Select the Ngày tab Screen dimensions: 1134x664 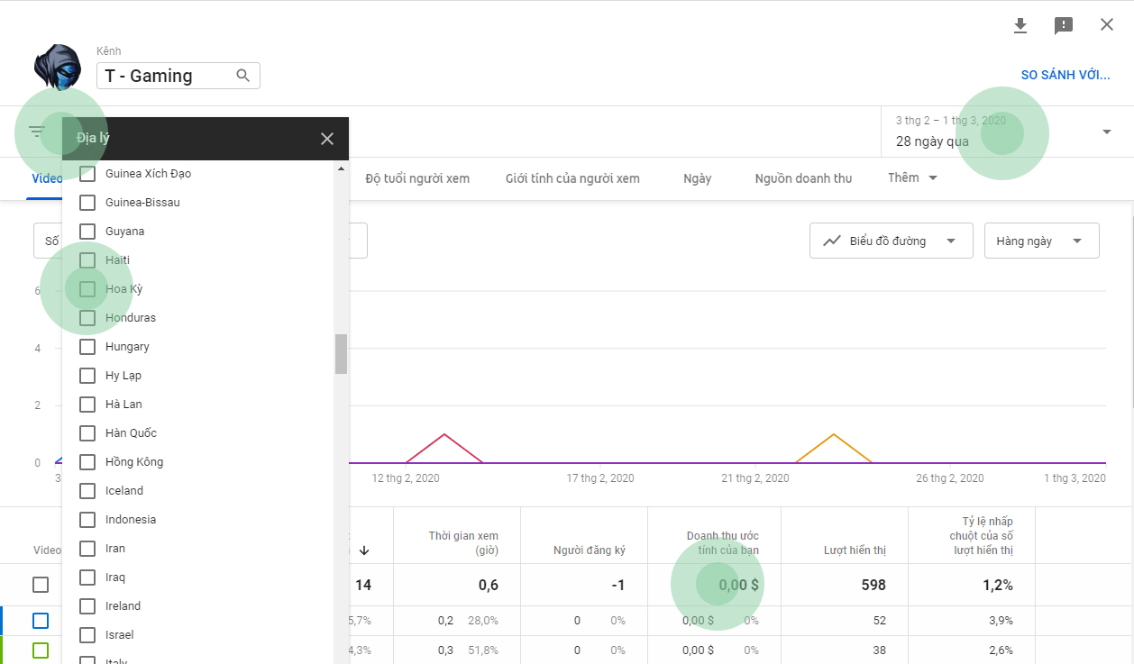(x=698, y=178)
